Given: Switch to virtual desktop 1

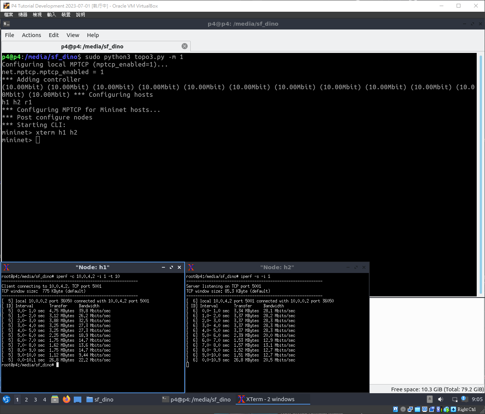Looking at the screenshot, I should pyautogui.click(x=17, y=399).
